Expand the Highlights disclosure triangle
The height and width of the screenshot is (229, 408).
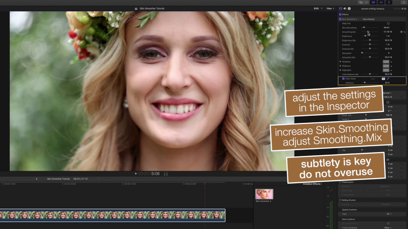[340, 70]
